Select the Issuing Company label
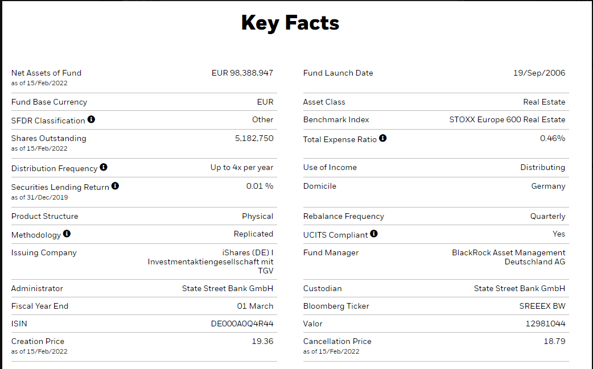The width and height of the screenshot is (593, 369). (x=44, y=252)
